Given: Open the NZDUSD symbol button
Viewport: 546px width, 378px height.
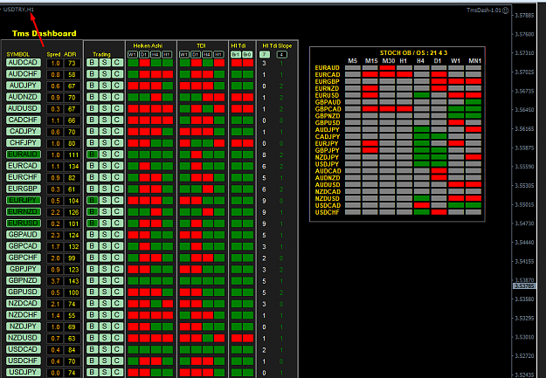Looking at the screenshot, I should coord(24,339).
